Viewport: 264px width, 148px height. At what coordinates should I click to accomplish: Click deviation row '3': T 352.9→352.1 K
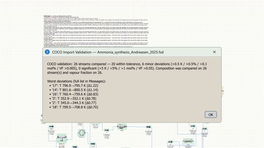click(x=74, y=99)
